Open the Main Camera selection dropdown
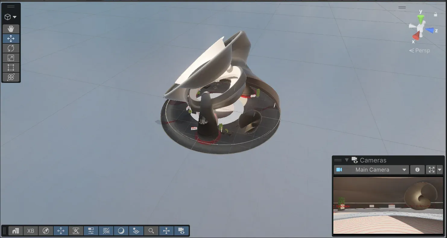This screenshot has height=238, width=447. coord(371,170)
